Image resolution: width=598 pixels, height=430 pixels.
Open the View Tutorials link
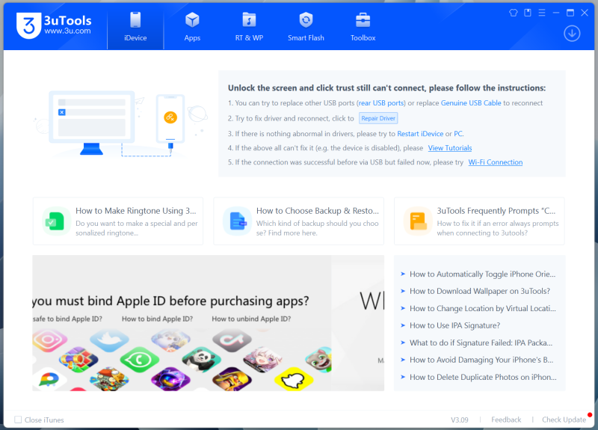click(x=450, y=148)
